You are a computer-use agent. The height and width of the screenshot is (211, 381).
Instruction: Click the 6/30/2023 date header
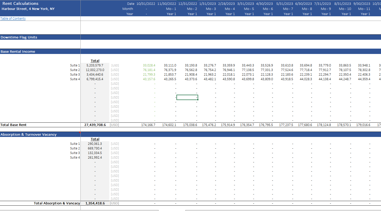(304, 4)
